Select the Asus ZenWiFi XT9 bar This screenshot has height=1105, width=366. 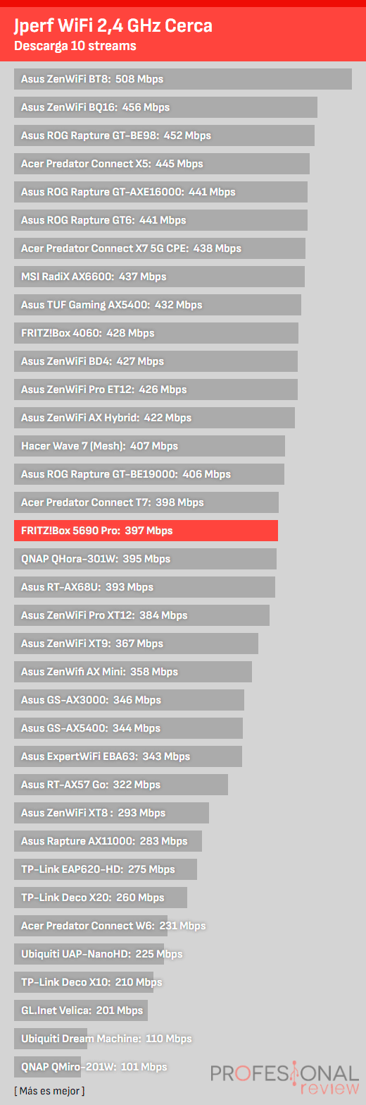click(136, 644)
